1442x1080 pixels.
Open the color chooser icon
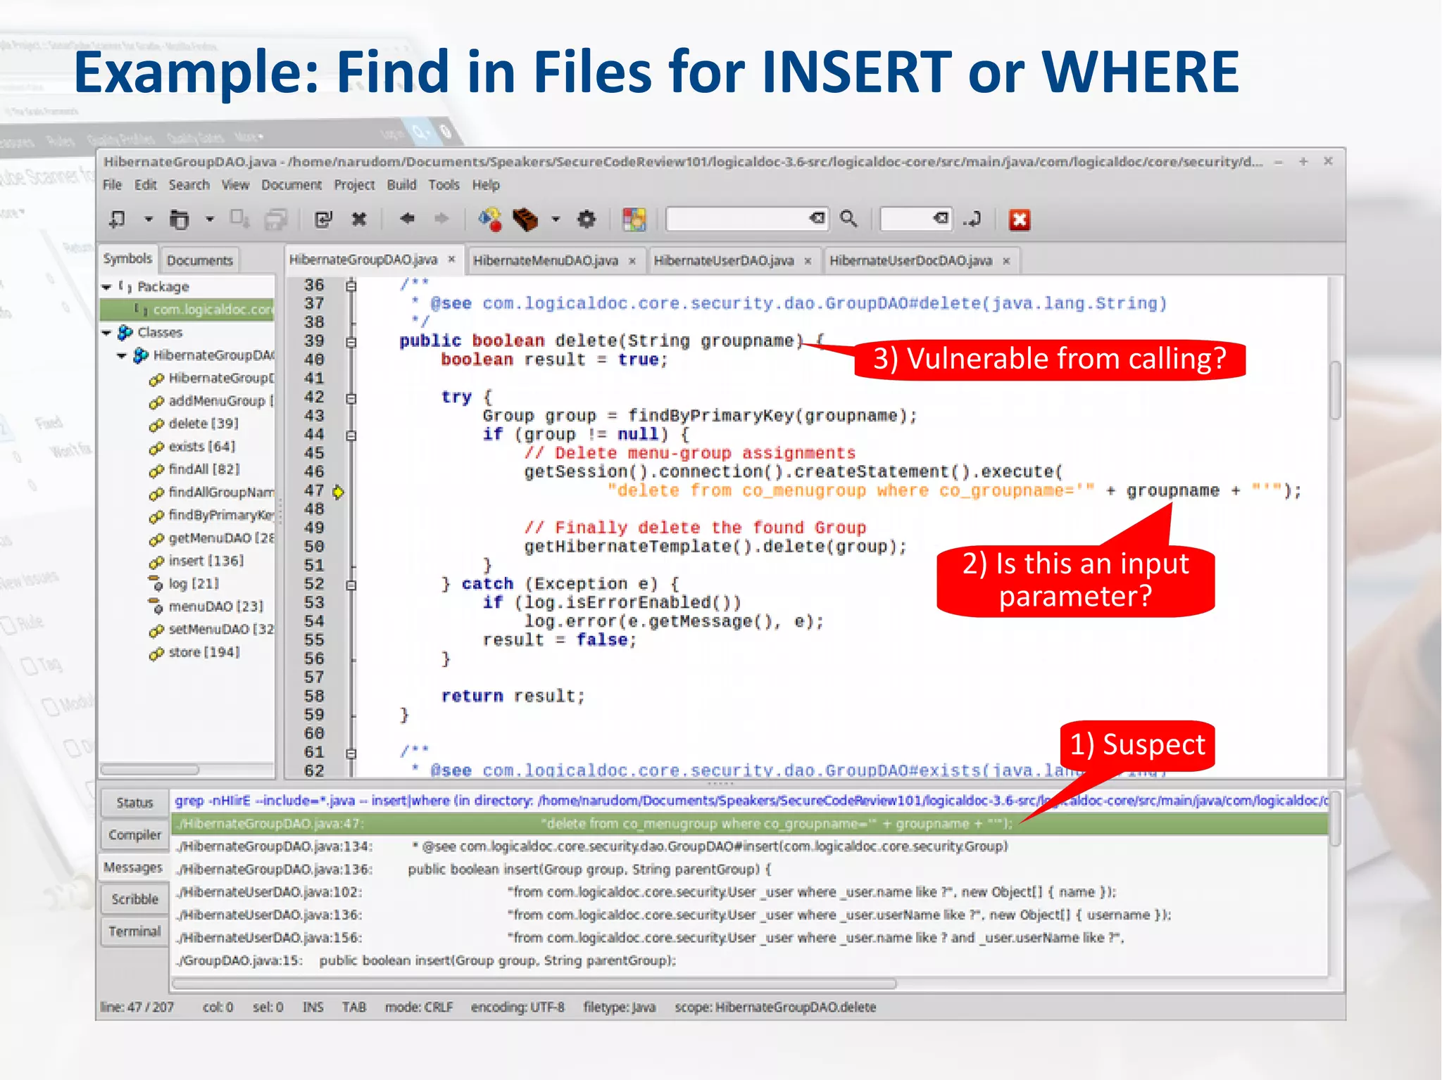click(634, 220)
